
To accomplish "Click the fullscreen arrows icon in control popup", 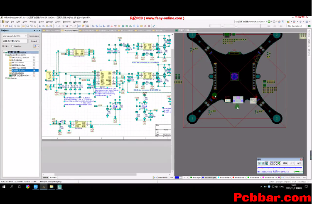I will pos(275,163).
